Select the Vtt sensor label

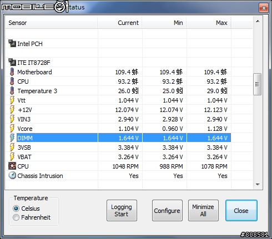[x=22, y=100]
